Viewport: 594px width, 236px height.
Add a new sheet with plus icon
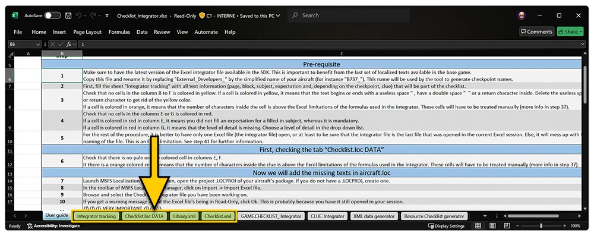[485, 216]
